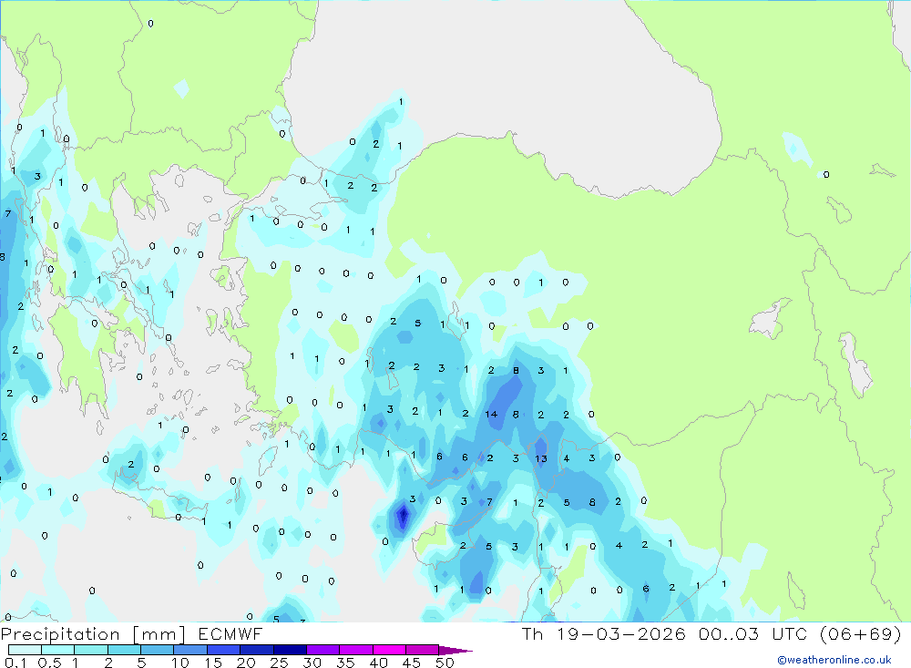Click the 0.1–0.5 mm legend color swatch
Screen dimensions: 911x668
coord(25,650)
